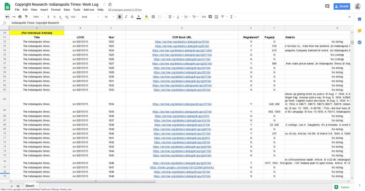365x191 pixels.
Task: Open the Insert menu
Action: (x=44, y=10)
